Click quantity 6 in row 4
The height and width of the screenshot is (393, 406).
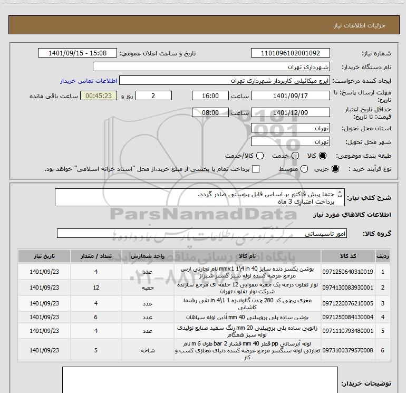[96, 317]
